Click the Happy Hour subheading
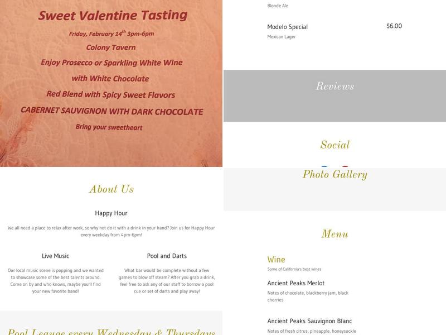Image resolution: width=446 pixels, height=335 pixels. pos(111,213)
